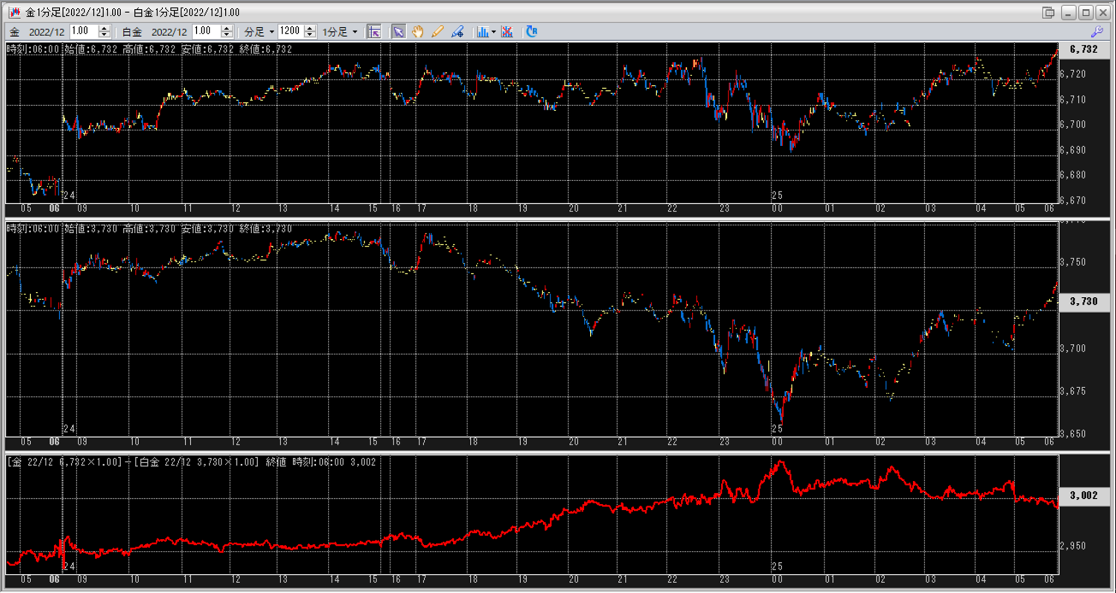This screenshot has height=593, width=1116.
Task: Click the delete indicators chart icon
Action: click(507, 32)
